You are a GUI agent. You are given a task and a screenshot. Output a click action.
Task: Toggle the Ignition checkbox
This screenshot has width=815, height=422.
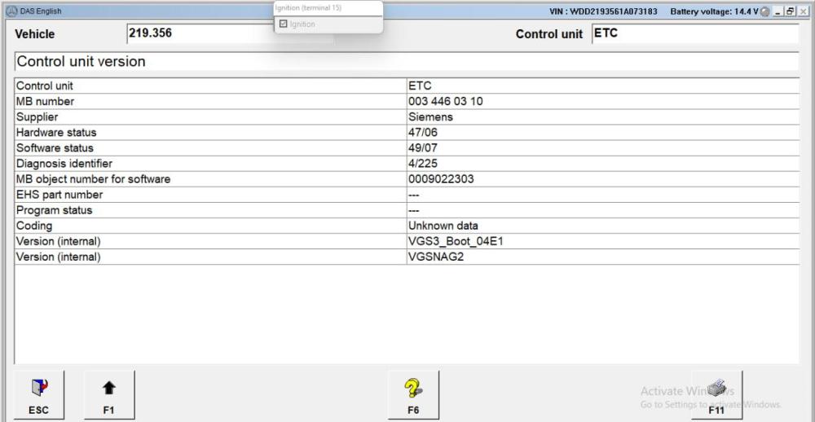coord(283,24)
